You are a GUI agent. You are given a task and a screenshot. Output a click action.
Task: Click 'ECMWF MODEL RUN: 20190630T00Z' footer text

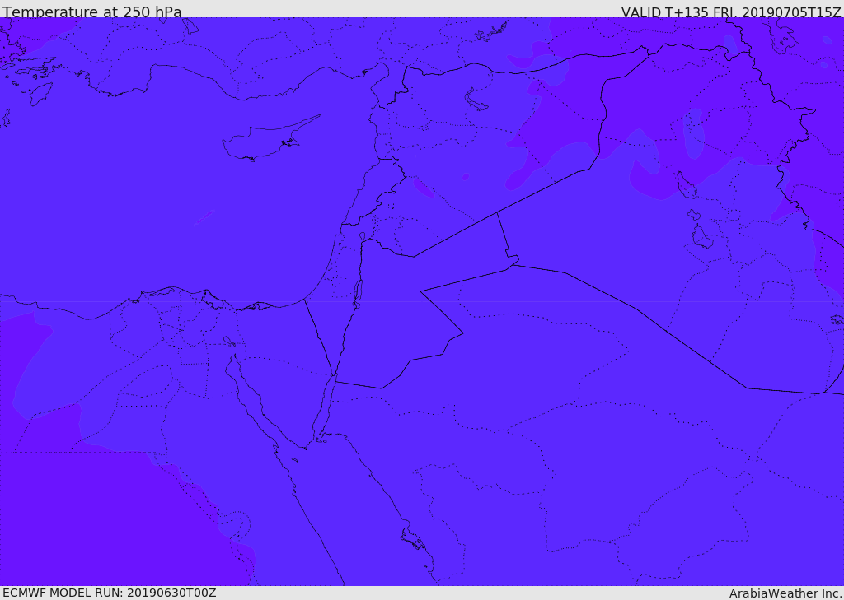[x=110, y=593]
